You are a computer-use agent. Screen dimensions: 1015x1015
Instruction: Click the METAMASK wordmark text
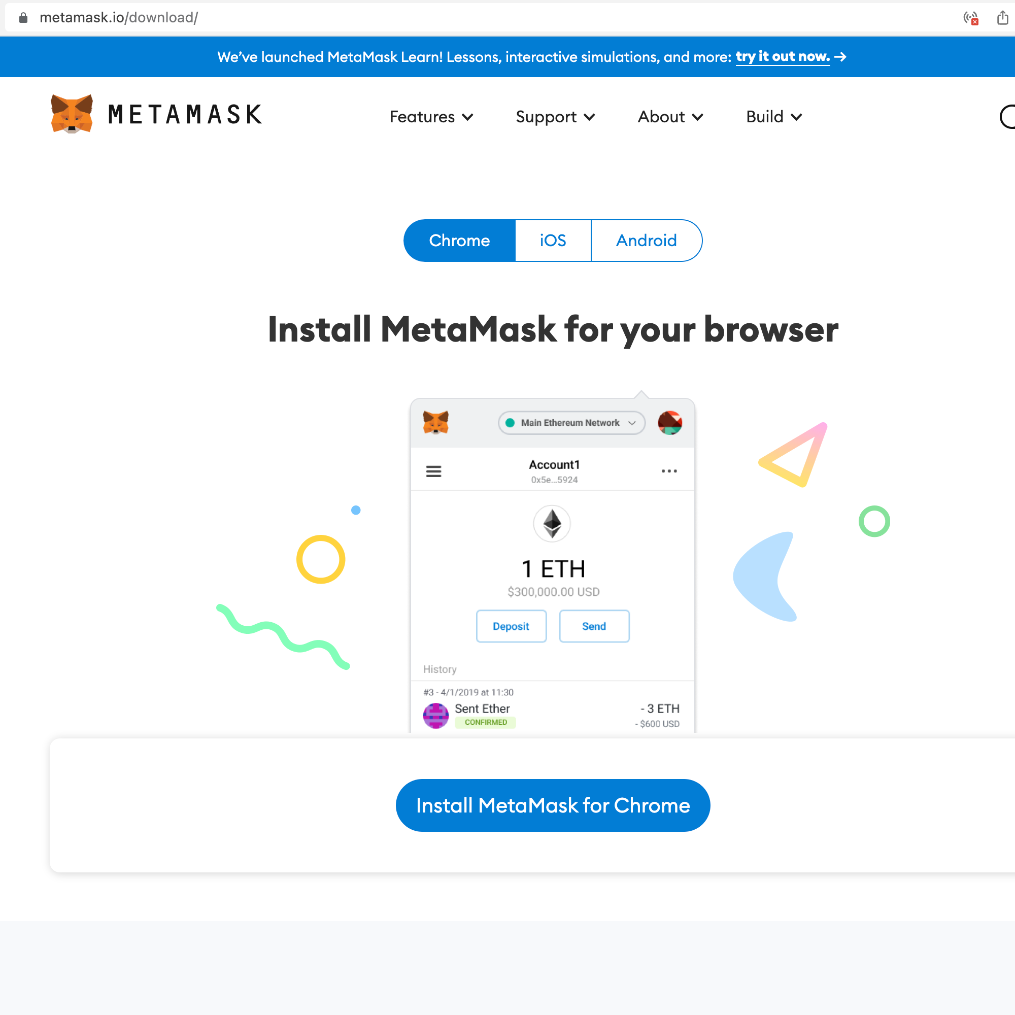(185, 115)
